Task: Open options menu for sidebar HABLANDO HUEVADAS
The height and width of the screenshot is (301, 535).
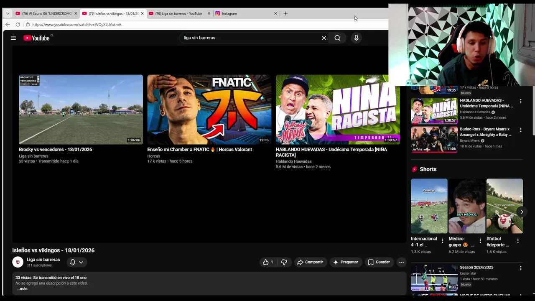Action: (x=521, y=101)
